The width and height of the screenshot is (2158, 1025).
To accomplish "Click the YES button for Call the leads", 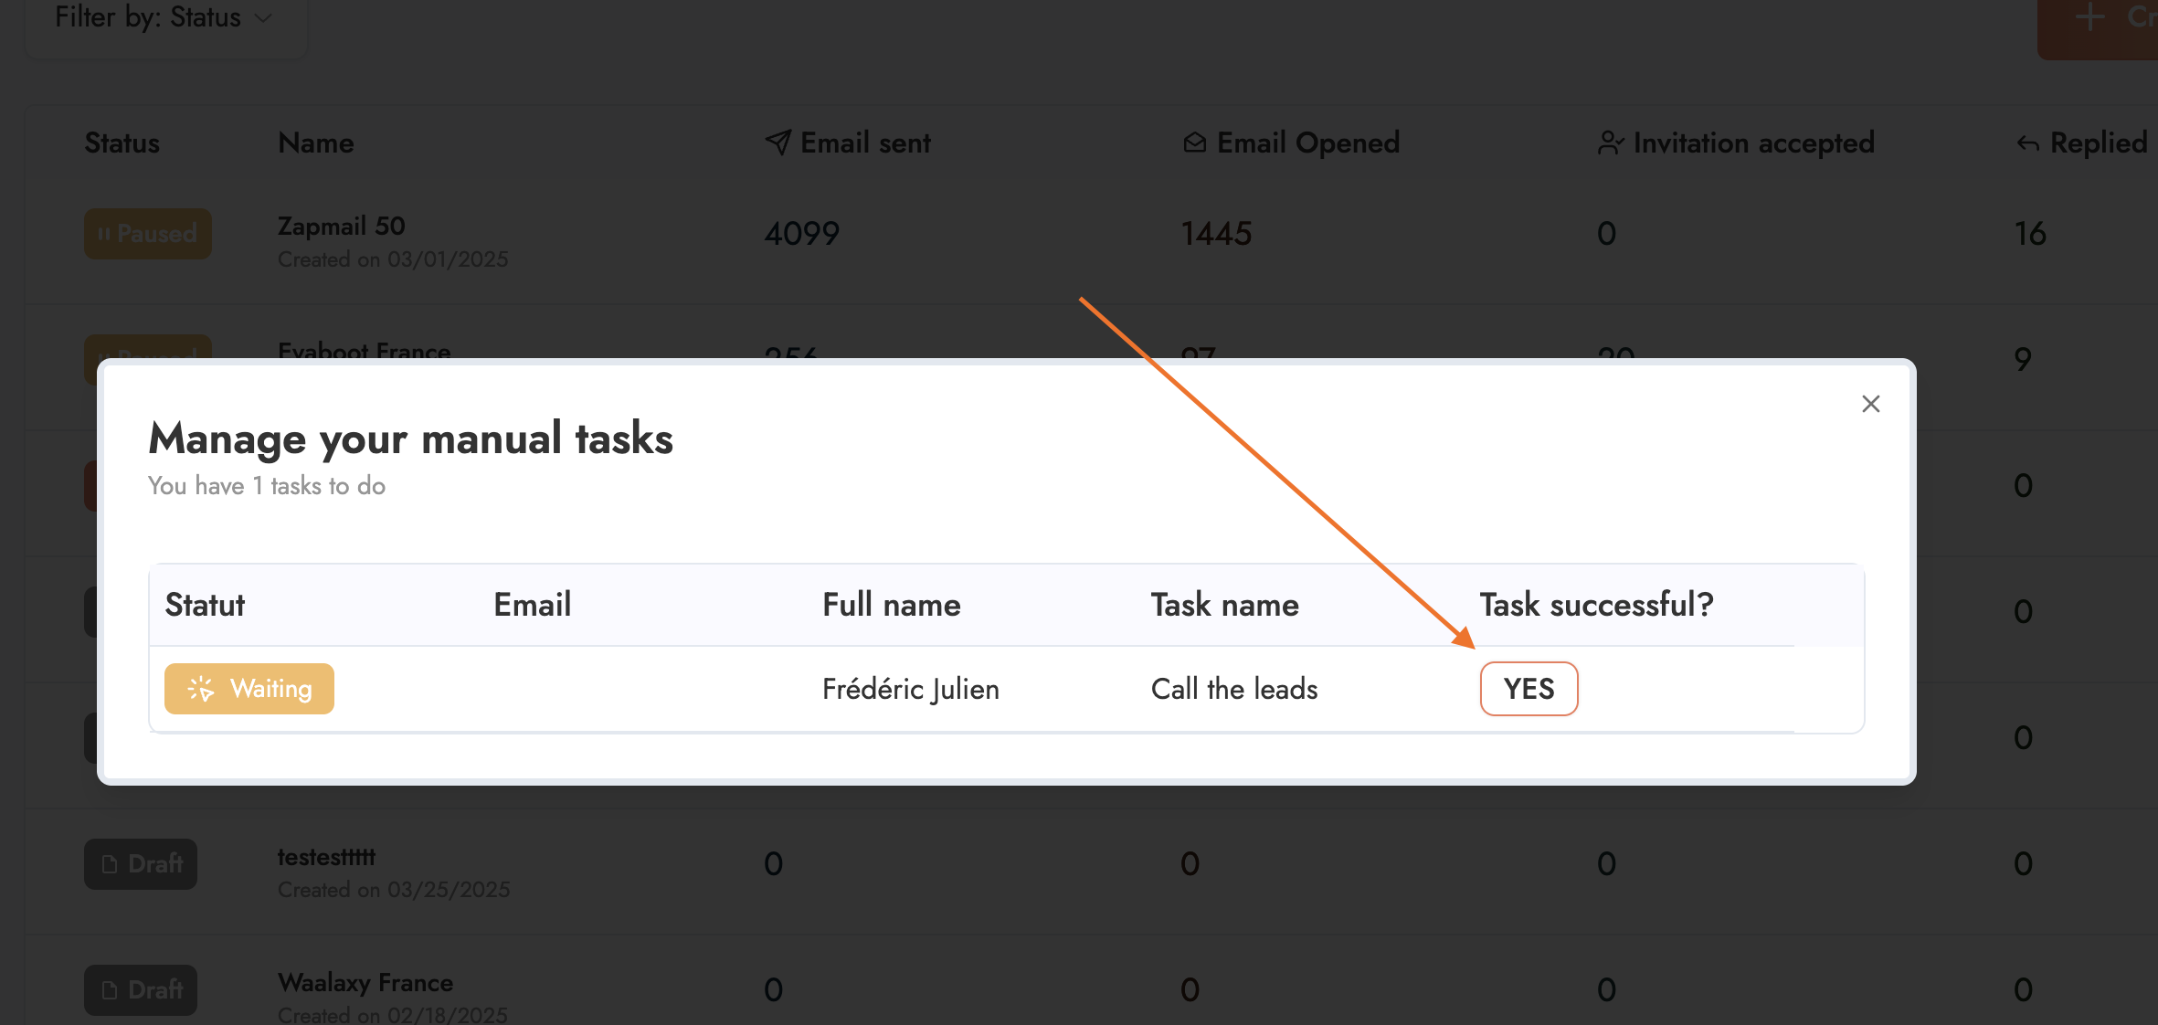I will point(1529,689).
